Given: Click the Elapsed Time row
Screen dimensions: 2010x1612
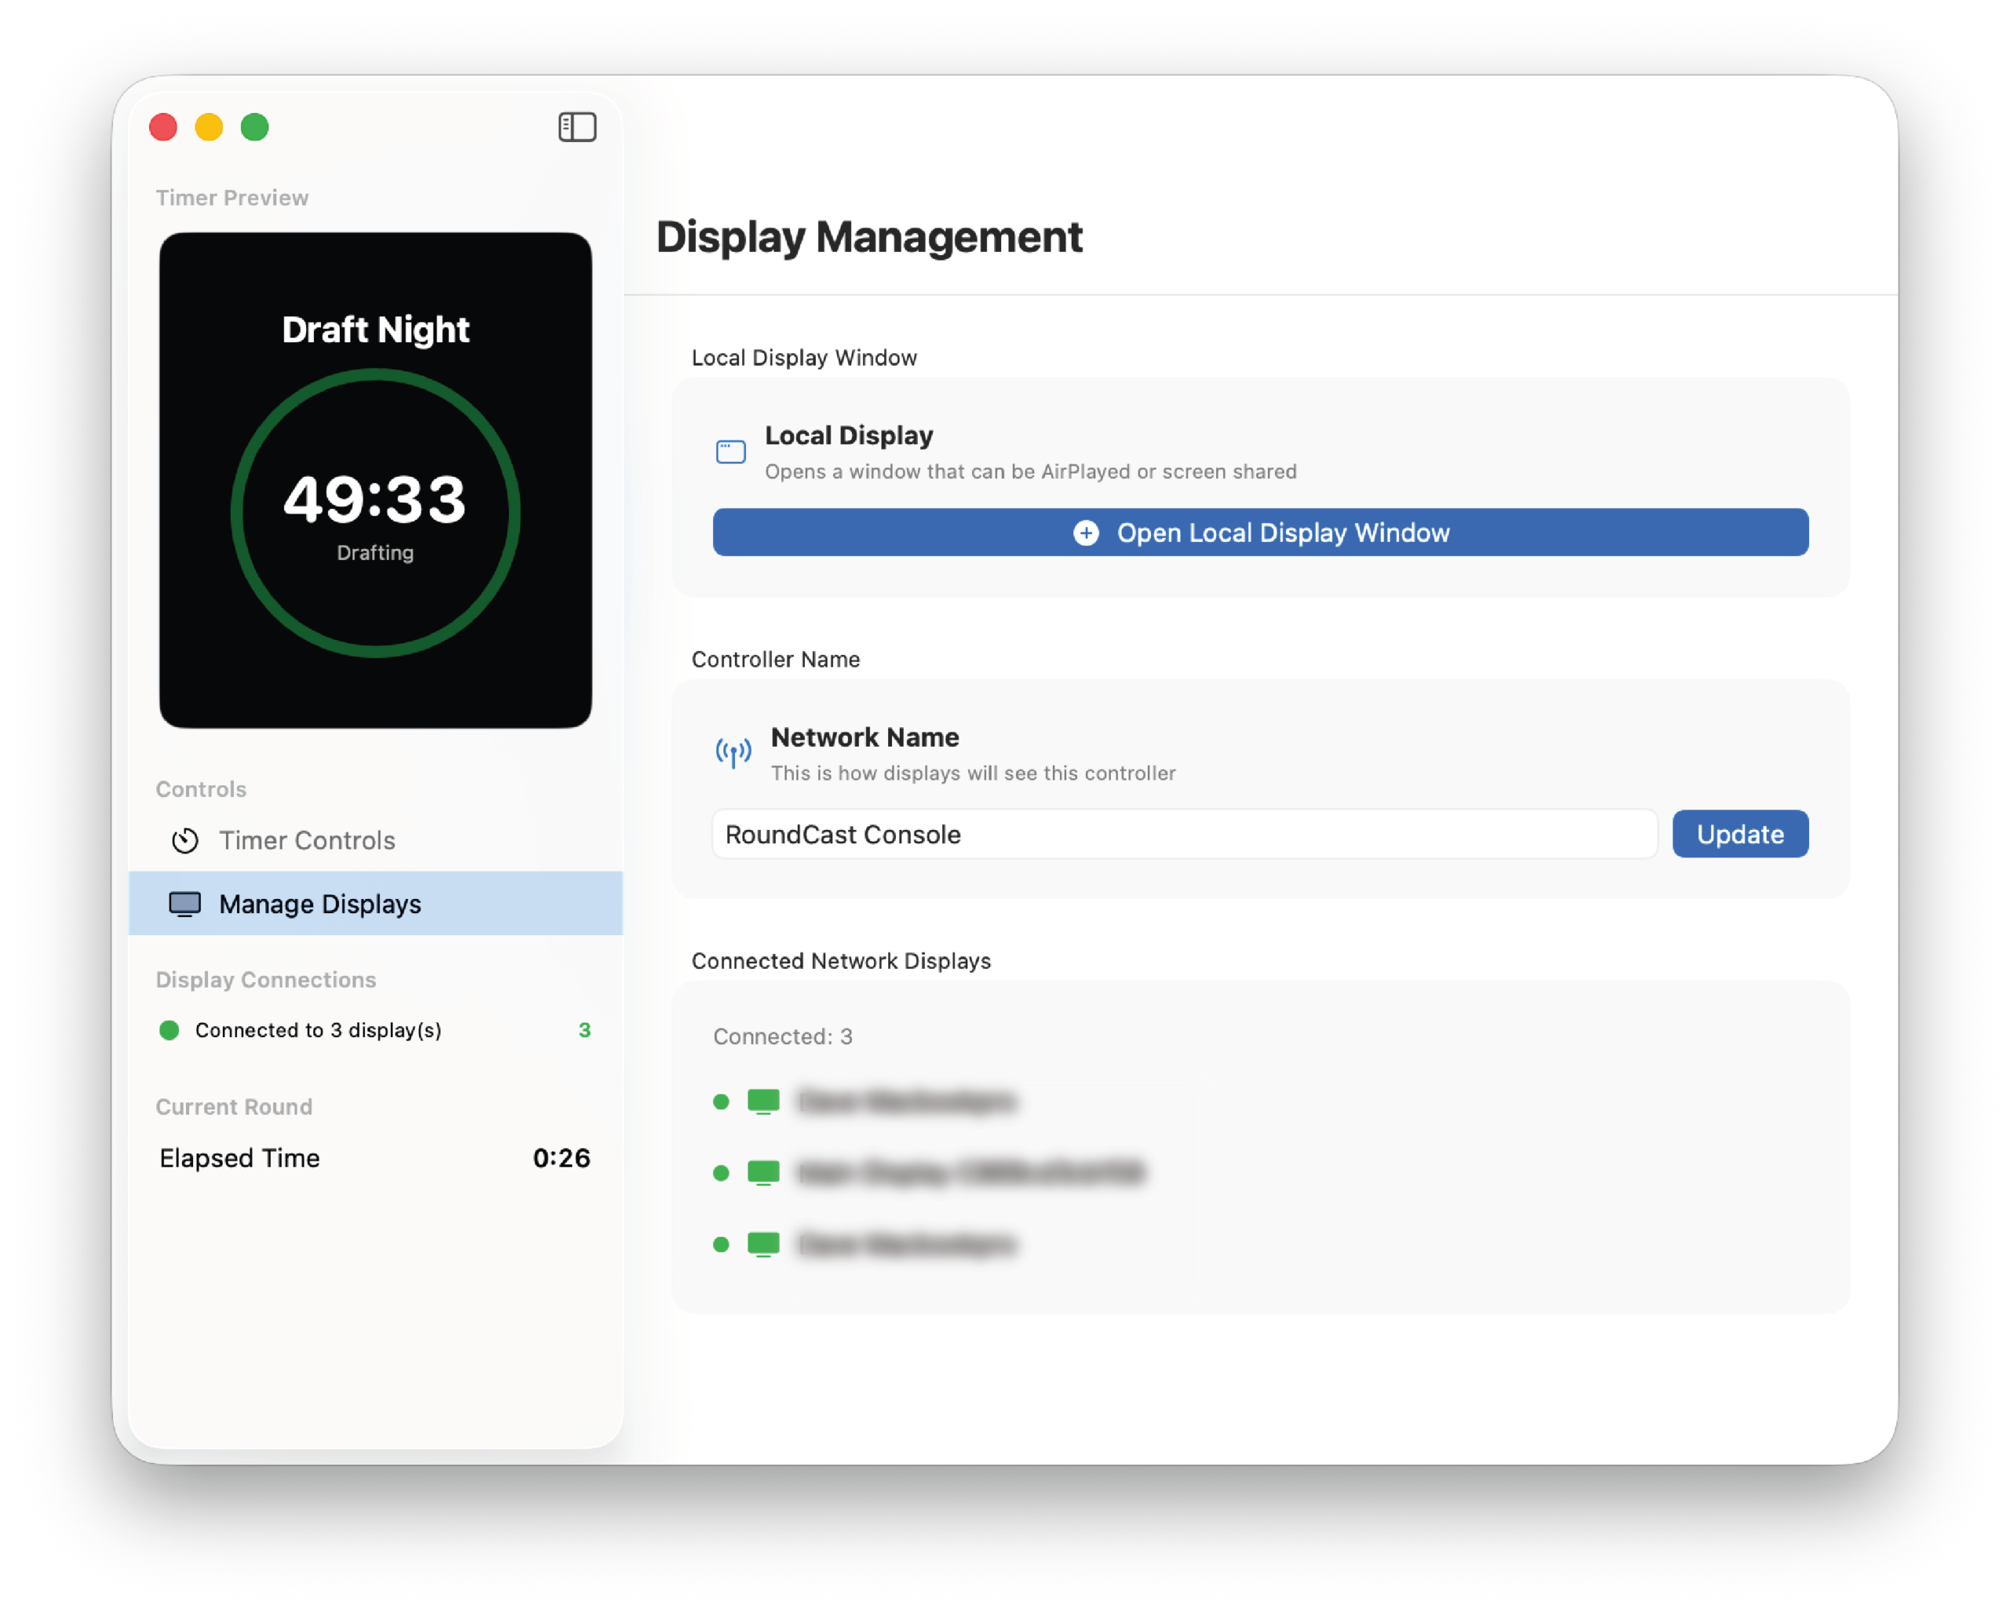Looking at the screenshot, I should tap(375, 1158).
